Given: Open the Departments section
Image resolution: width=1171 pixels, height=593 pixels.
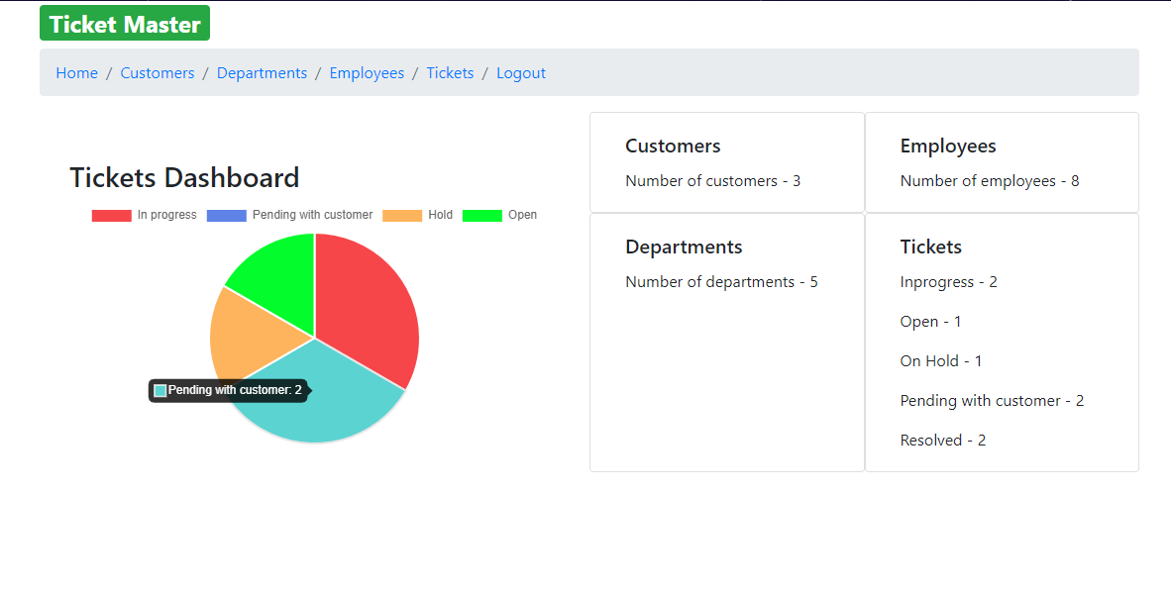Looking at the screenshot, I should pyautogui.click(x=262, y=72).
